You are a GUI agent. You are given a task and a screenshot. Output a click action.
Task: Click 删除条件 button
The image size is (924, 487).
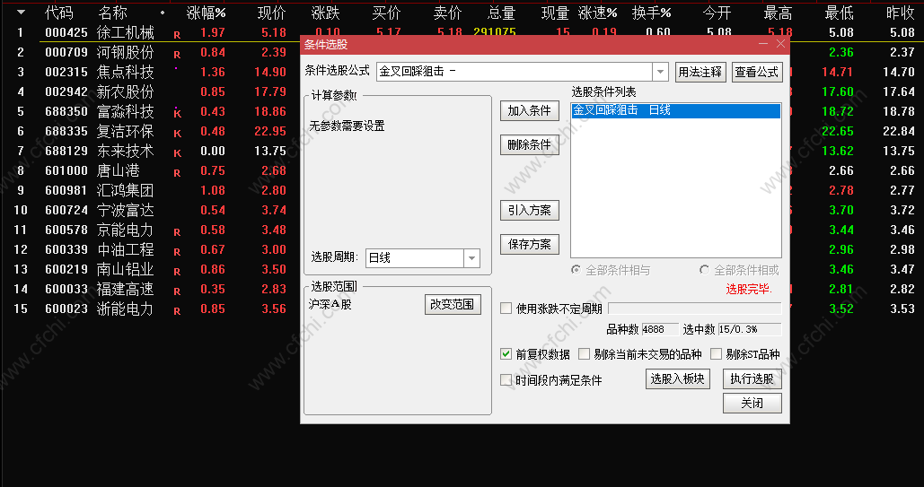tap(529, 145)
